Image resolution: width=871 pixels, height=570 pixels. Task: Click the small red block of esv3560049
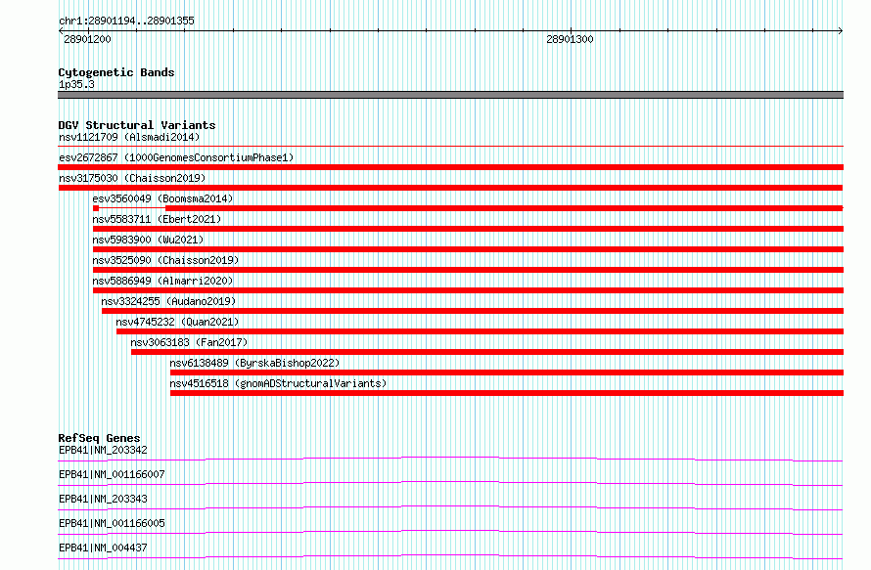point(96,208)
